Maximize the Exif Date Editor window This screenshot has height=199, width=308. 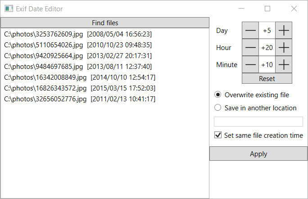point(267,9)
